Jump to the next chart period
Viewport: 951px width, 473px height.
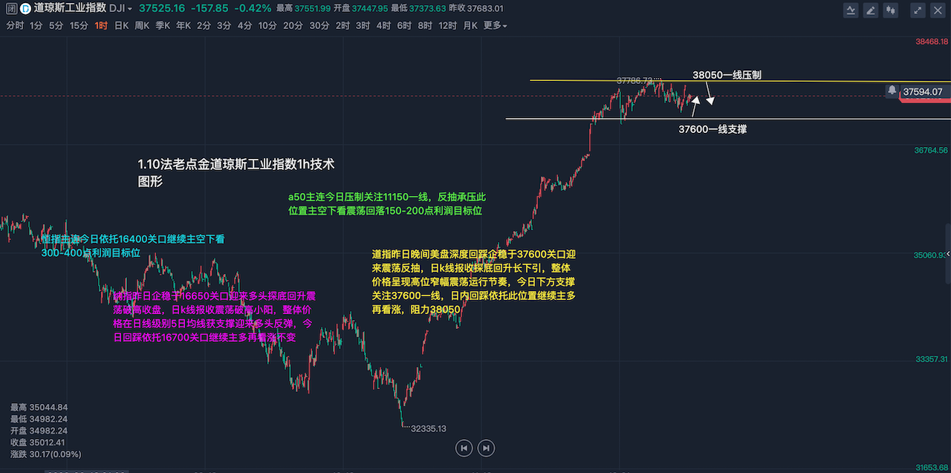pos(486,448)
